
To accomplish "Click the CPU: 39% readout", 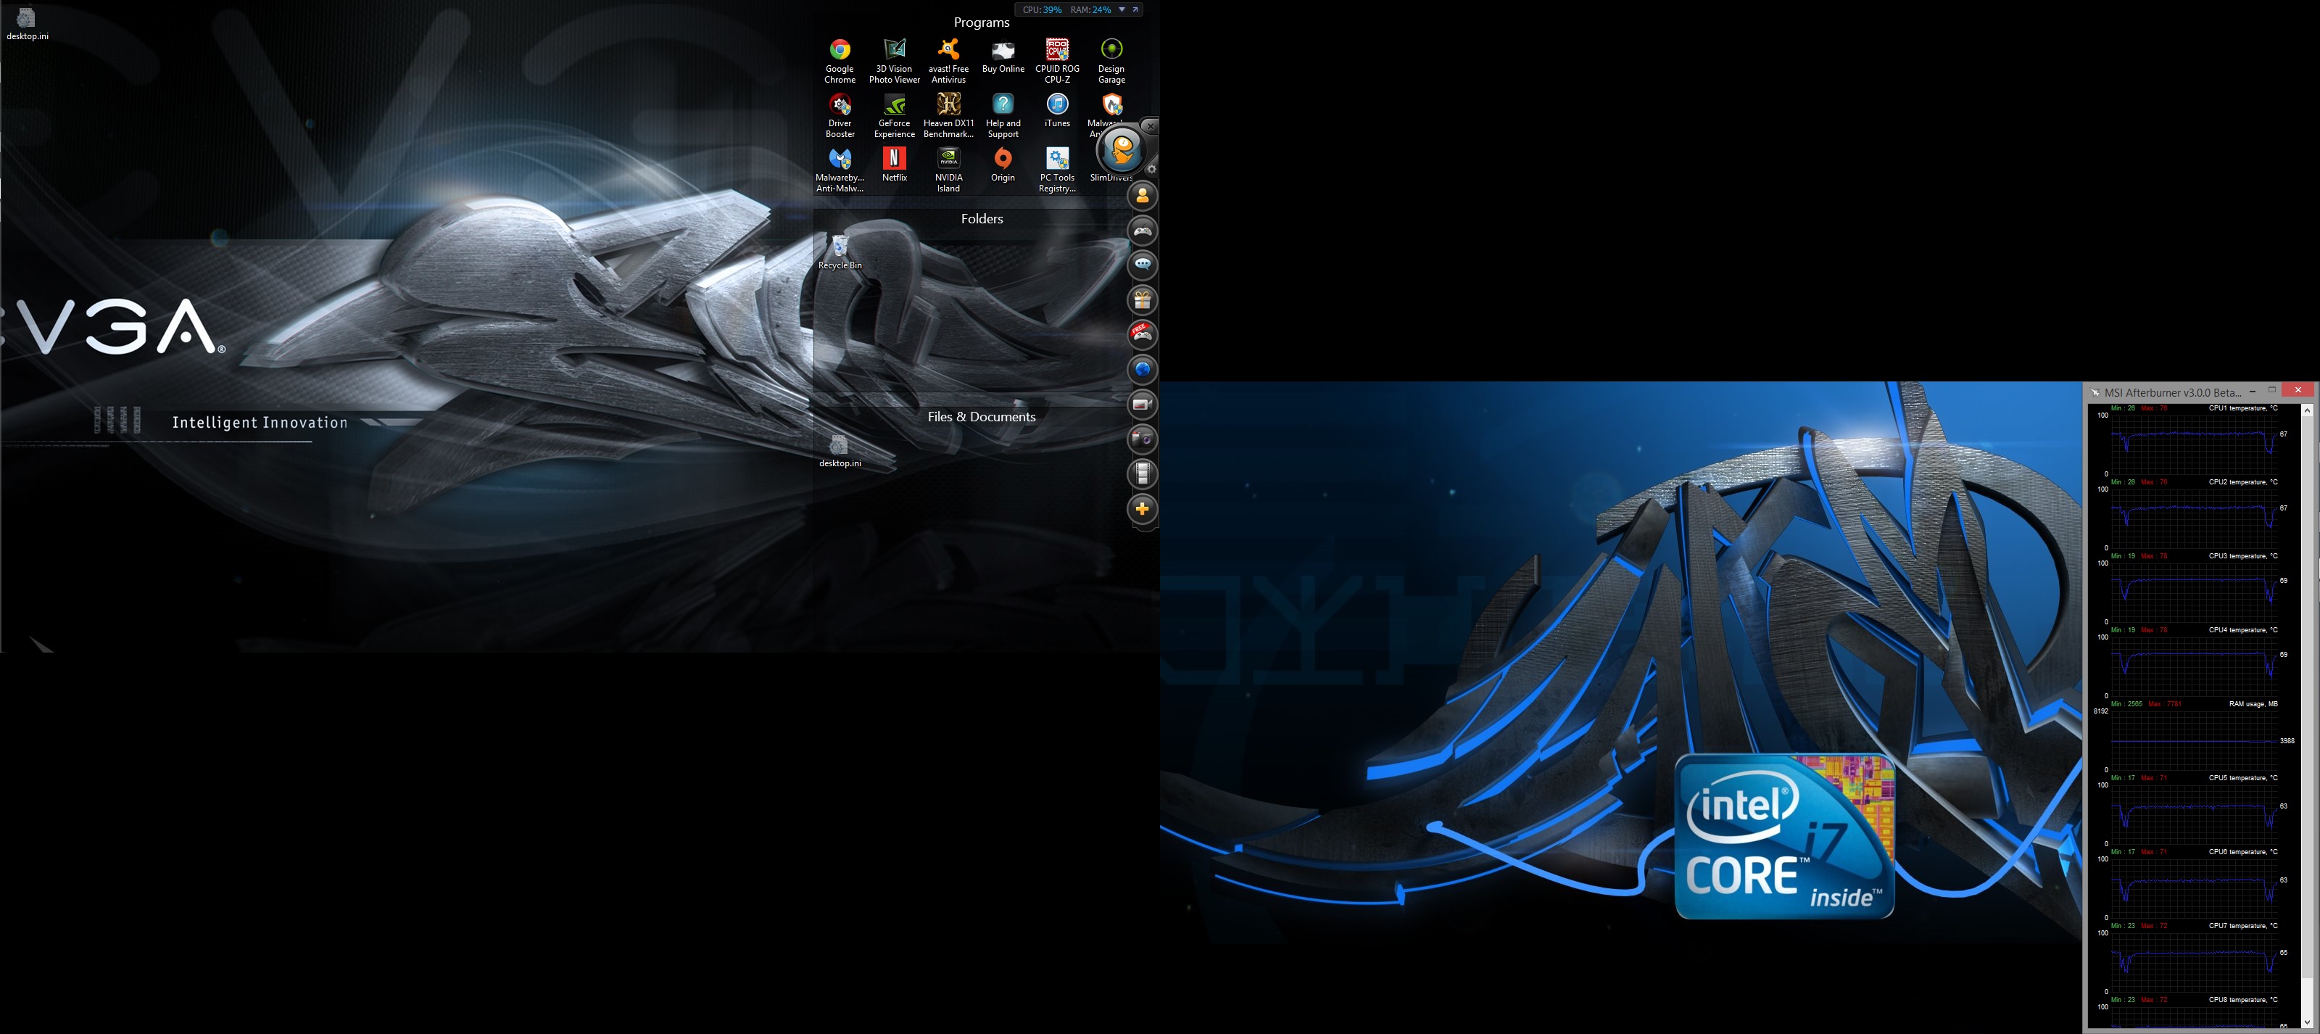I will click(1042, 10).
